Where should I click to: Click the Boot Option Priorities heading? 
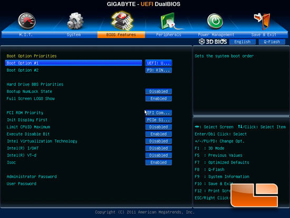pyautogui.click(x=32, y=56)
